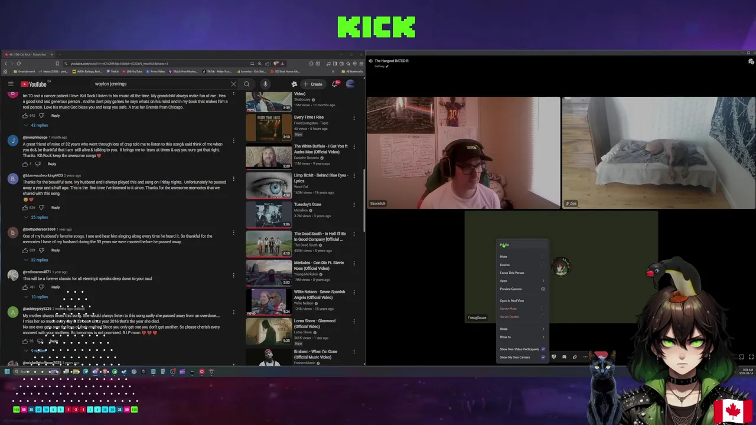Screen dimensions: 756x425
Task: Open the YouTube account avatar menu
Action: [x=350, y=84]
